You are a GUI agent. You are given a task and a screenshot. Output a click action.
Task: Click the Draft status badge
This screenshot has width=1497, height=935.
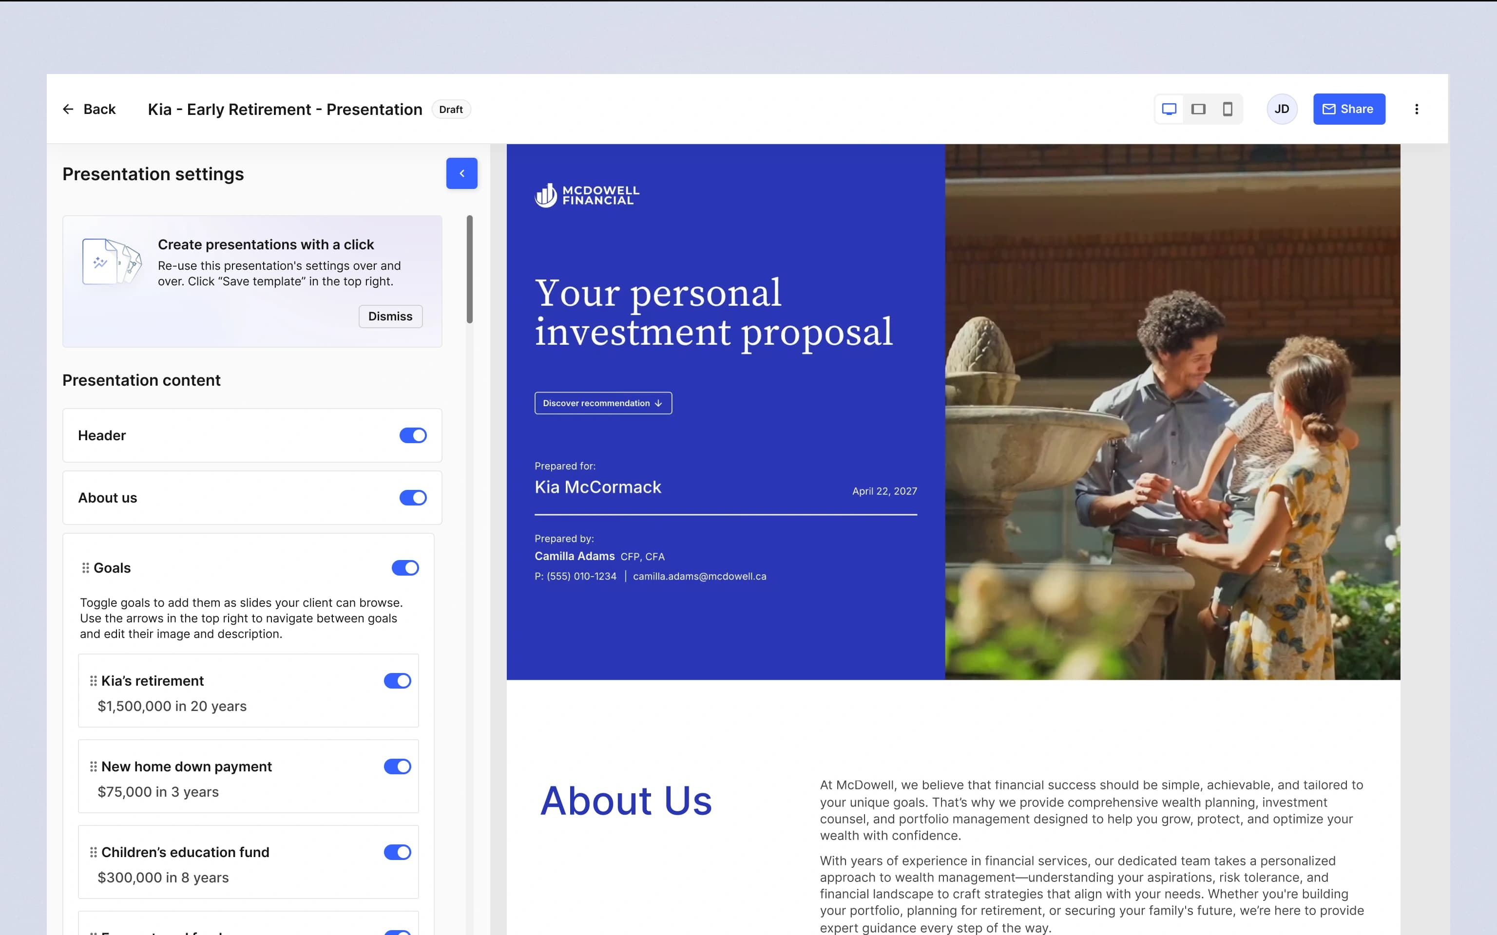pyautogui.click(x=451, y=110)
